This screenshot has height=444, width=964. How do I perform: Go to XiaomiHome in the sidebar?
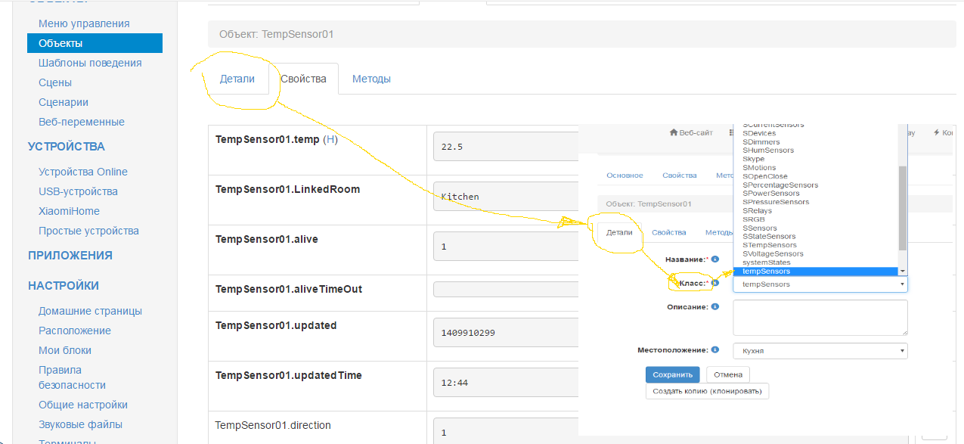(69, 211)
